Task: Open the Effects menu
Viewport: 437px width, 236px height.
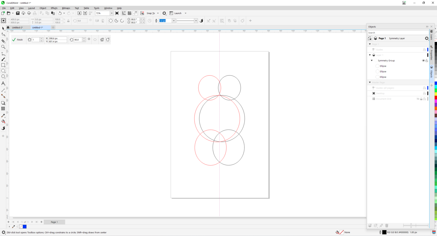Action: tap(54, 8)
